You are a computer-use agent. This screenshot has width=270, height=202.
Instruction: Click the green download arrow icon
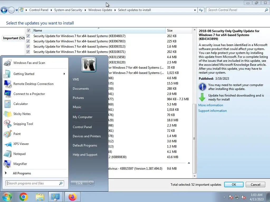click(202, 97)
